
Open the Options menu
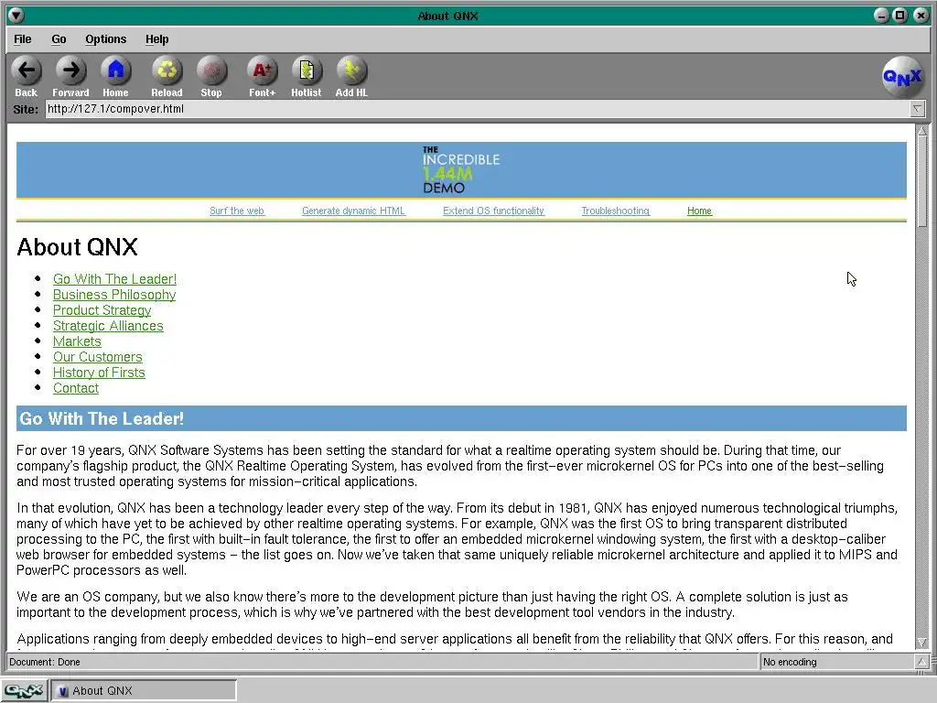(x=106, y=39)
